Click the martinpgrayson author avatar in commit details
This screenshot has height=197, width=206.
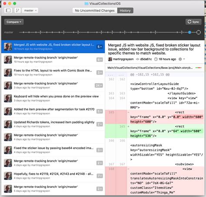(110, 59)
